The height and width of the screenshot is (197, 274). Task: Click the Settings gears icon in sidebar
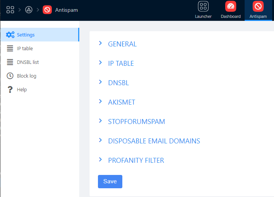coord(10,35)
